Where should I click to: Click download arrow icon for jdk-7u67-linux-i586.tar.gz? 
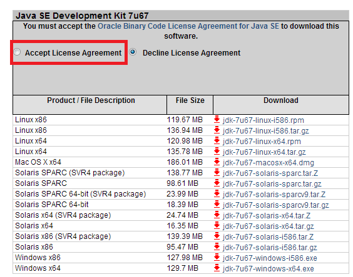(217, 130)
